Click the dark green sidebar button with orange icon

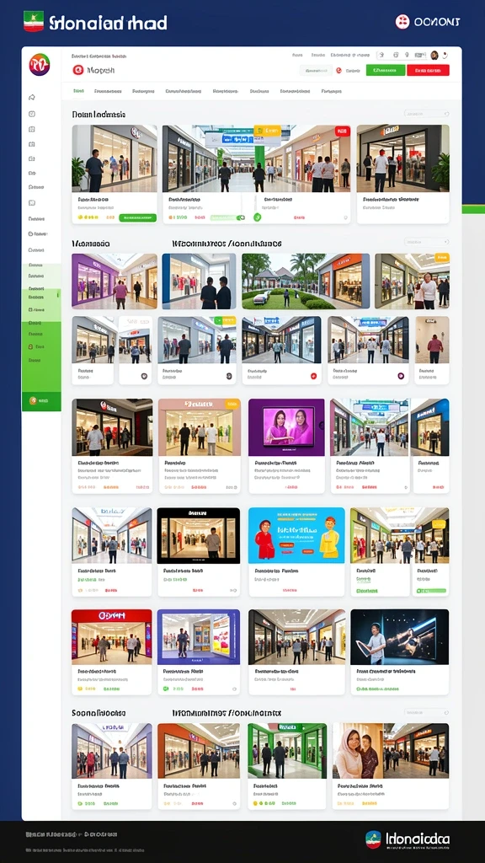point(41,400)
